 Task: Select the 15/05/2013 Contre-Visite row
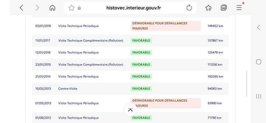[x=130, y=89]
